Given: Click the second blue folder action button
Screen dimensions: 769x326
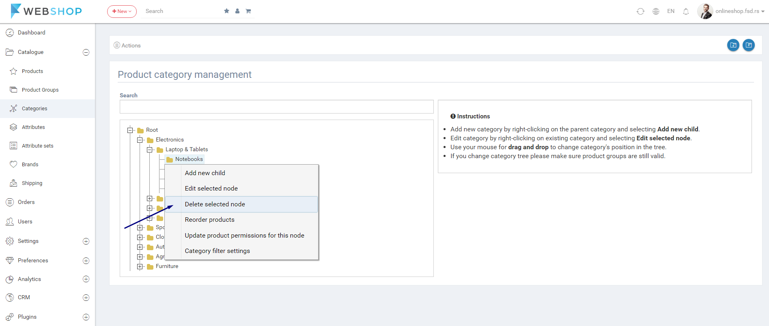Looking at the screenshot, I should pyautogui.click(x=749, y=45).
